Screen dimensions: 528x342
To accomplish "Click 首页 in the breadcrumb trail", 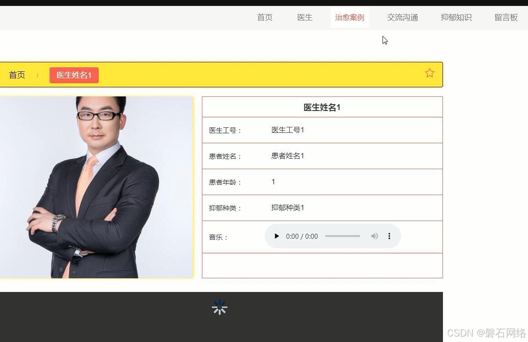I will (17, 75).
